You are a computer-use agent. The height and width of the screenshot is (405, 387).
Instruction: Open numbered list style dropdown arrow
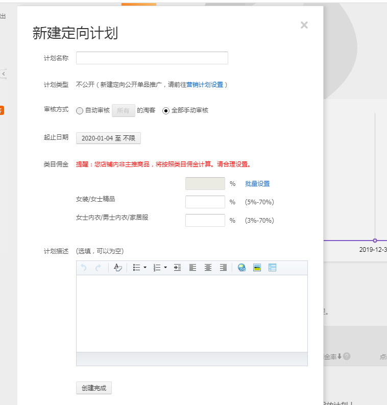[165, 268]
